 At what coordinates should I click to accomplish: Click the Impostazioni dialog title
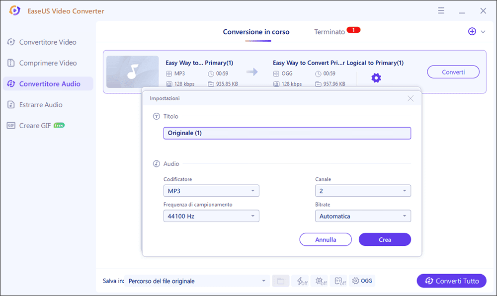click(x=165, y=98)
